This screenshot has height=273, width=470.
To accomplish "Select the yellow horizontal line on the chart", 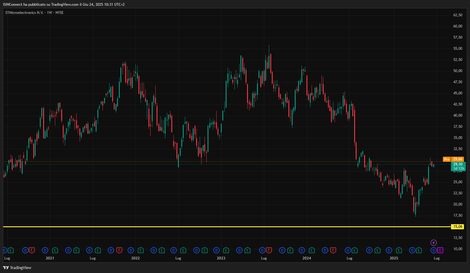I will click(x=227, y=227).
